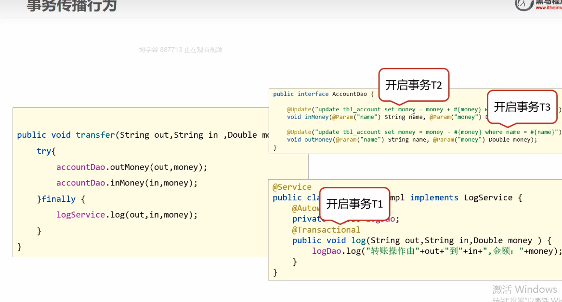This screenshot has width=562, height=302.
Task: Click the }finally { line
Action: tap(61, 199)
